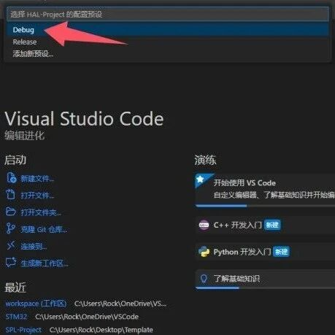
Task: Choose 添加新预设... option
Action: click(x=168, y=53)
